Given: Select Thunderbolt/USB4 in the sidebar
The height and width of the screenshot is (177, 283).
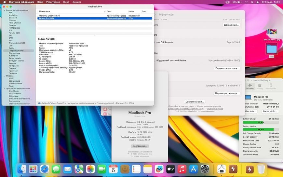Looking at the screenshot, I should tap(17, 43).
